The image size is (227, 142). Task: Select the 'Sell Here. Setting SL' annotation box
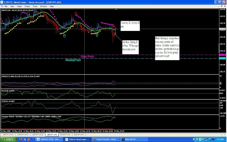point(130,47)
